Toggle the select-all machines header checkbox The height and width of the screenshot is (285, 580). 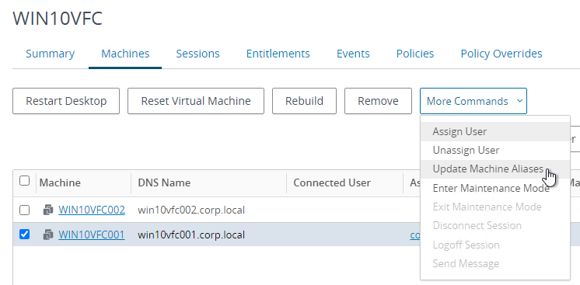[x=24, y=181]
